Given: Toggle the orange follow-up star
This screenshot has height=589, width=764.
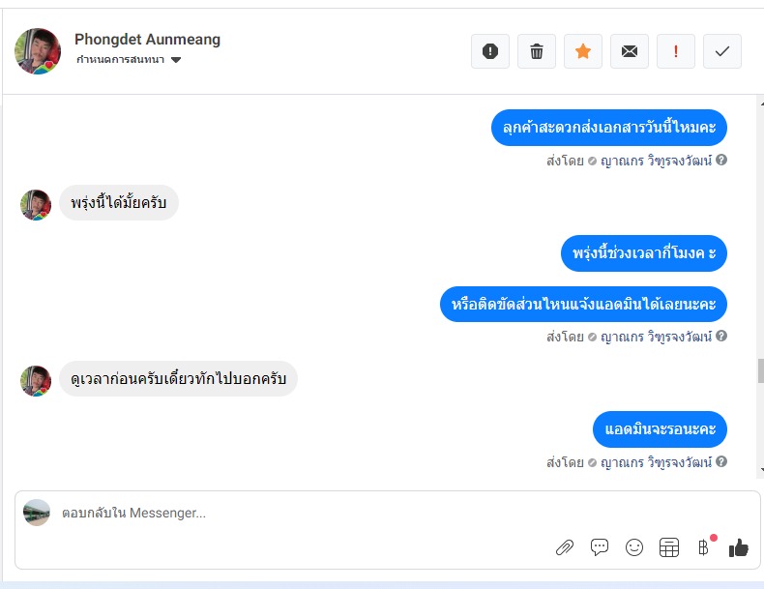Looking at the screenshot, I should coord(583,51).
